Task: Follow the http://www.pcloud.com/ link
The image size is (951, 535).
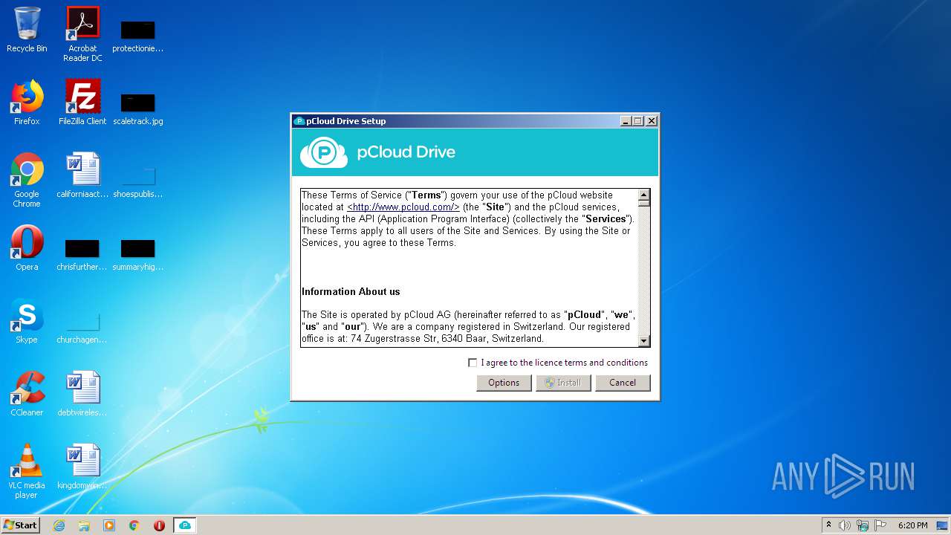Action: click(x=403, y=207)
